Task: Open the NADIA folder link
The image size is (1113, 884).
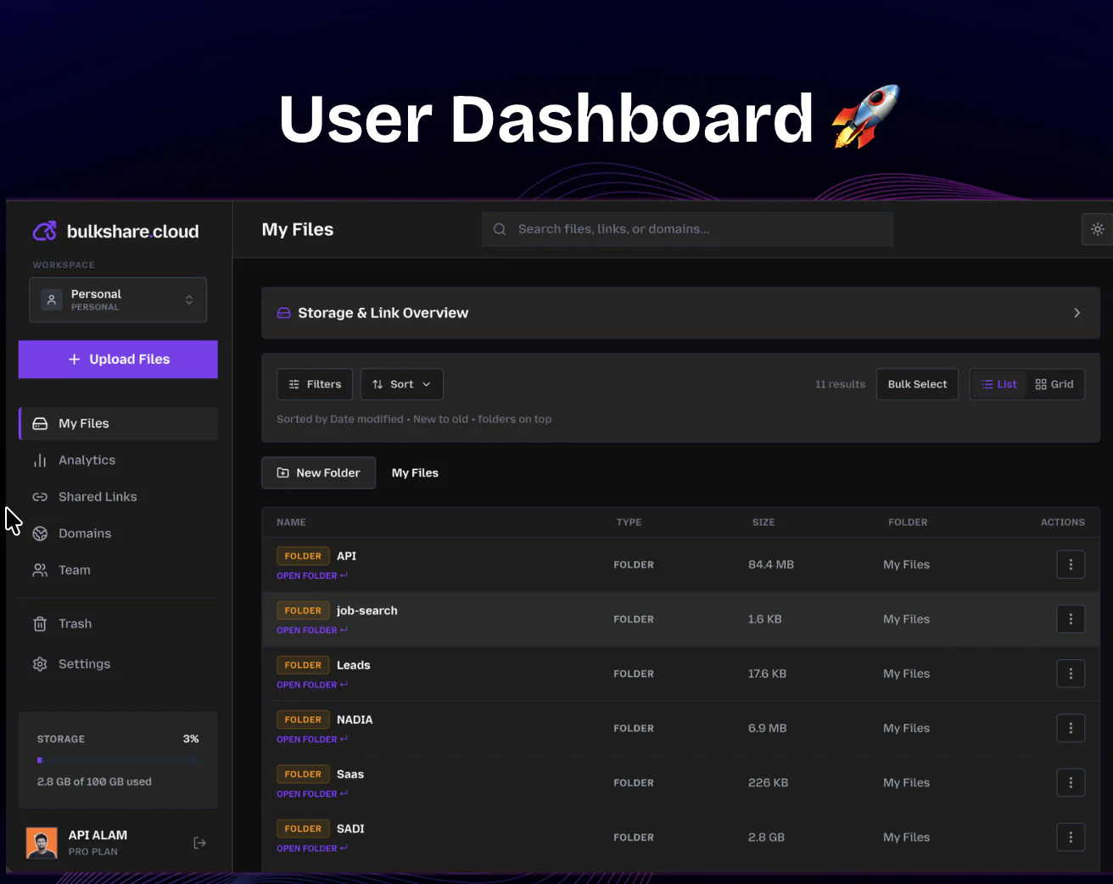Action: (312, 739)
